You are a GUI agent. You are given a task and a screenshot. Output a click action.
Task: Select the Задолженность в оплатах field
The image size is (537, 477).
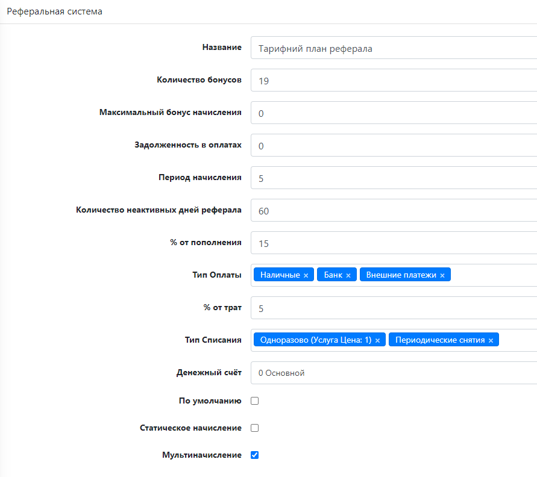pos(393,146)
